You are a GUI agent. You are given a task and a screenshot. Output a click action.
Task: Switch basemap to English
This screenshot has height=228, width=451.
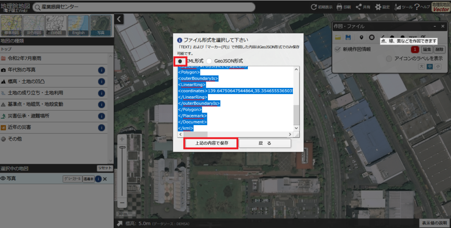tap(78, 25)
